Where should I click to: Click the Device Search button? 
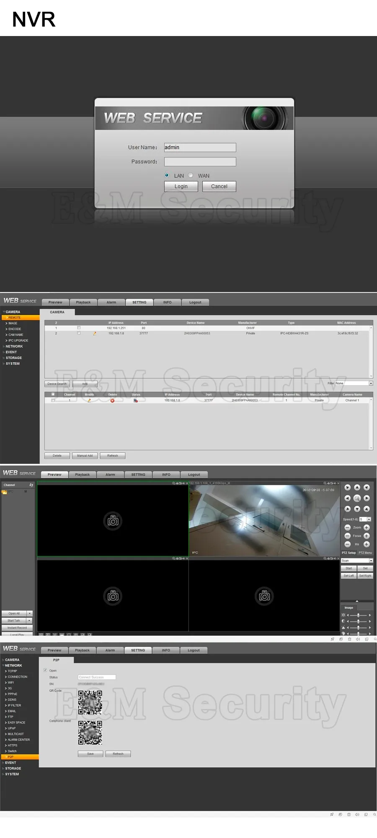pos(57,384)
